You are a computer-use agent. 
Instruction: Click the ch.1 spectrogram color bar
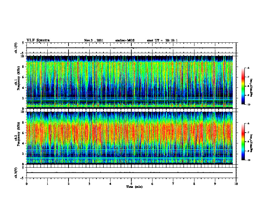pos(243,86)
